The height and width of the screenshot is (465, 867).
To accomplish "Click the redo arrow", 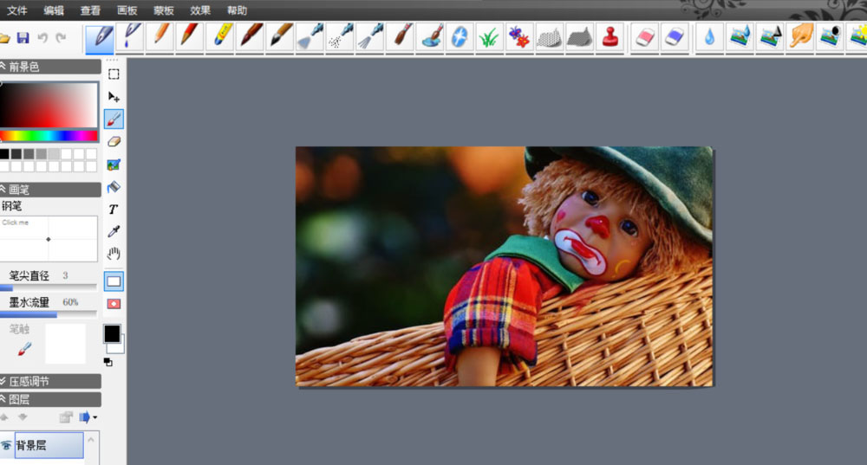I will (61, 37).
